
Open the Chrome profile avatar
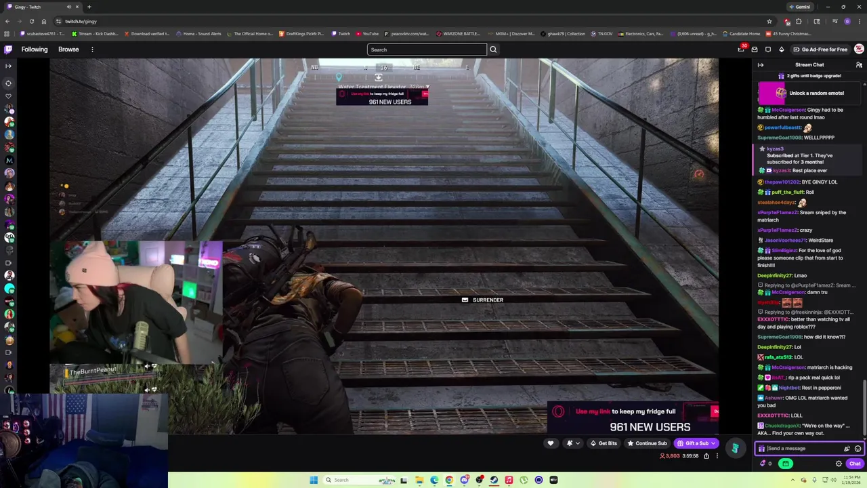847,21
